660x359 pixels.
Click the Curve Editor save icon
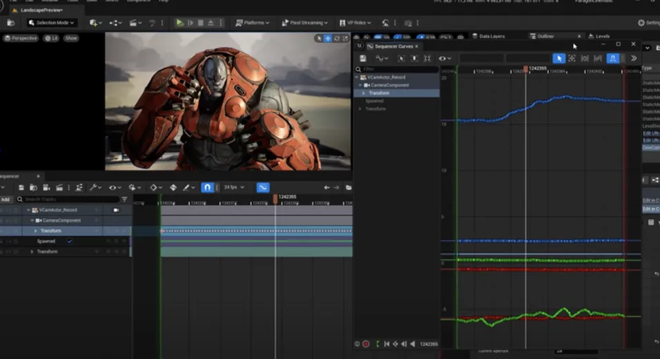(x=363, y=59)
